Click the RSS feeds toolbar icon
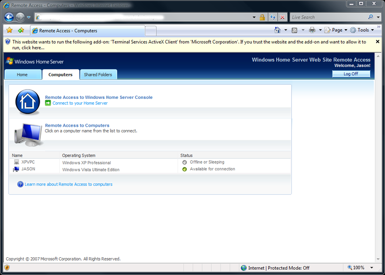The image size is (385, 275). pyautogui.click(x=295, y=30)
